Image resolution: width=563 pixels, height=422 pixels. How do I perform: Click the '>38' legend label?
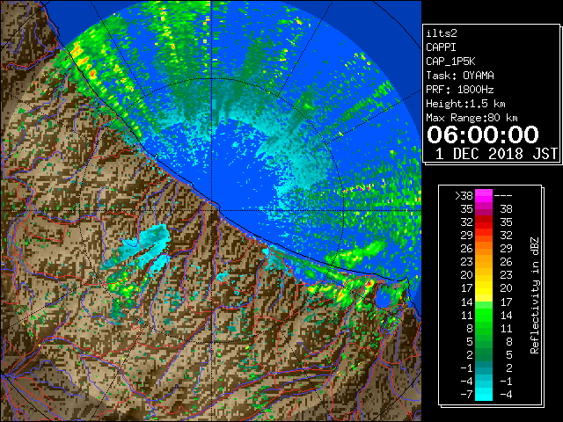(464, 196)
